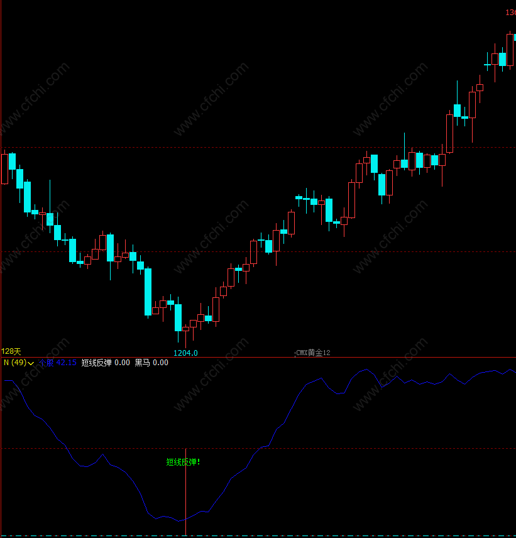The height and width of the screenshot is (538, 516).
Task: Open the N (49) indicator parameter dropdown arrow
Action: click(x=31, y=363)
